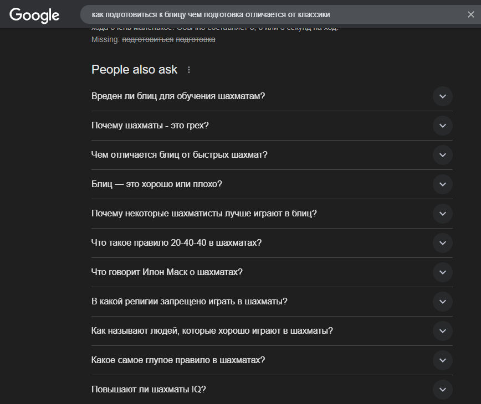Toggle the dropdown arrow for 'Какое самое глупое правило'
This screenshot has width=481, height=404.
(x=442, y=360)
